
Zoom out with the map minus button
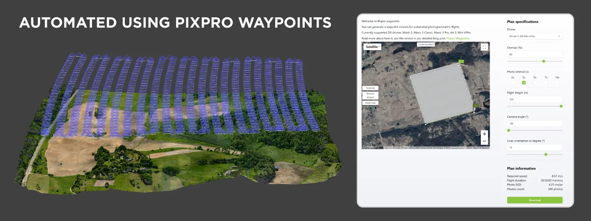click(484, 141)
